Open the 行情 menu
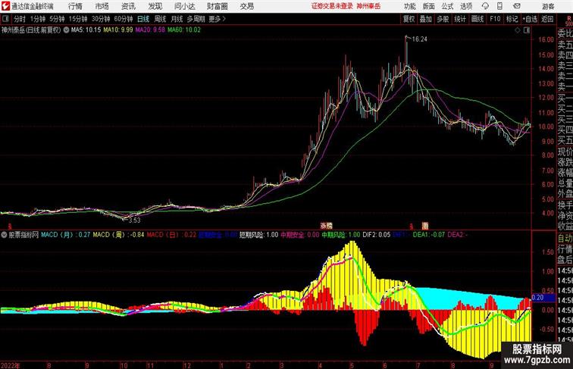Image resolution: width=573 pixels, height=369 pixels. point(75,6)
